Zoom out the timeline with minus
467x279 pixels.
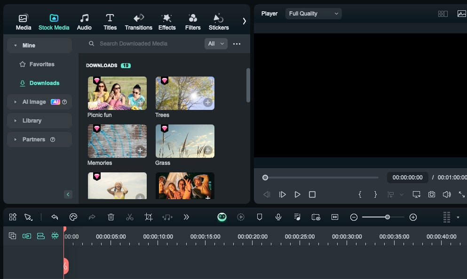pyautogui.click(x=354, y=217)
